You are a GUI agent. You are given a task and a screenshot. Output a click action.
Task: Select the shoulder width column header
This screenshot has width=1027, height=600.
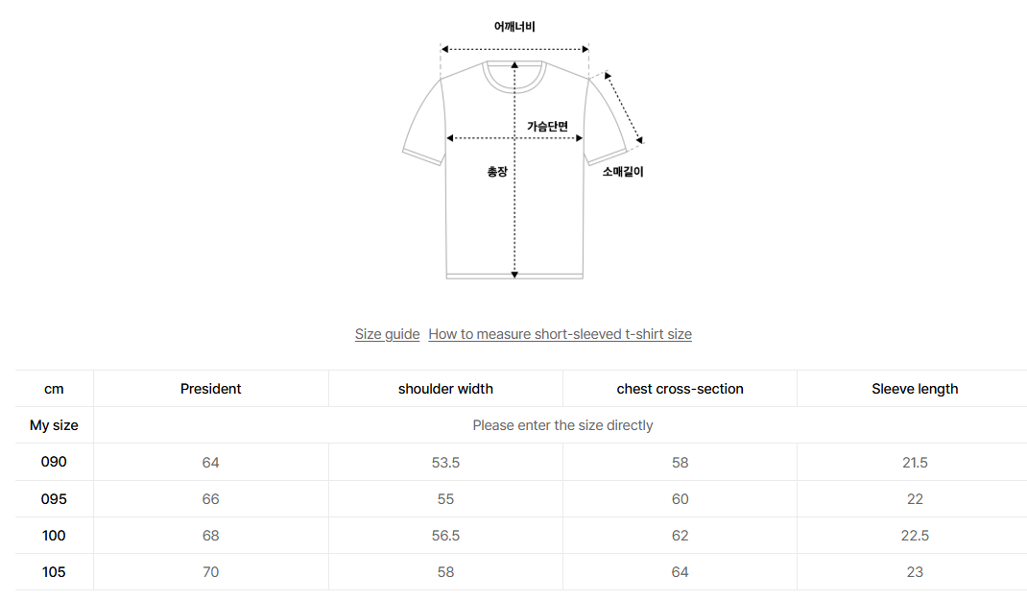coord(445,389)
